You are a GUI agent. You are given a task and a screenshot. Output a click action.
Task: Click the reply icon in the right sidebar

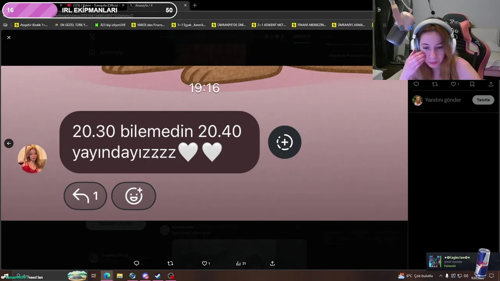coord(416,84)
